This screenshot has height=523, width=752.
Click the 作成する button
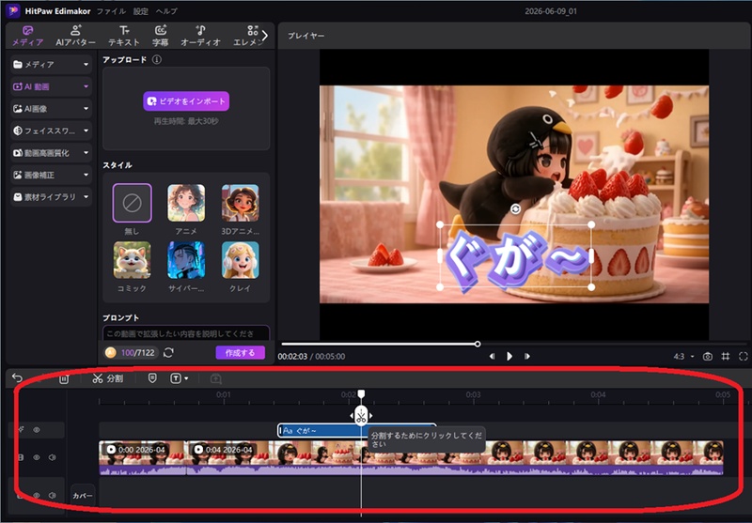[241, 352]
